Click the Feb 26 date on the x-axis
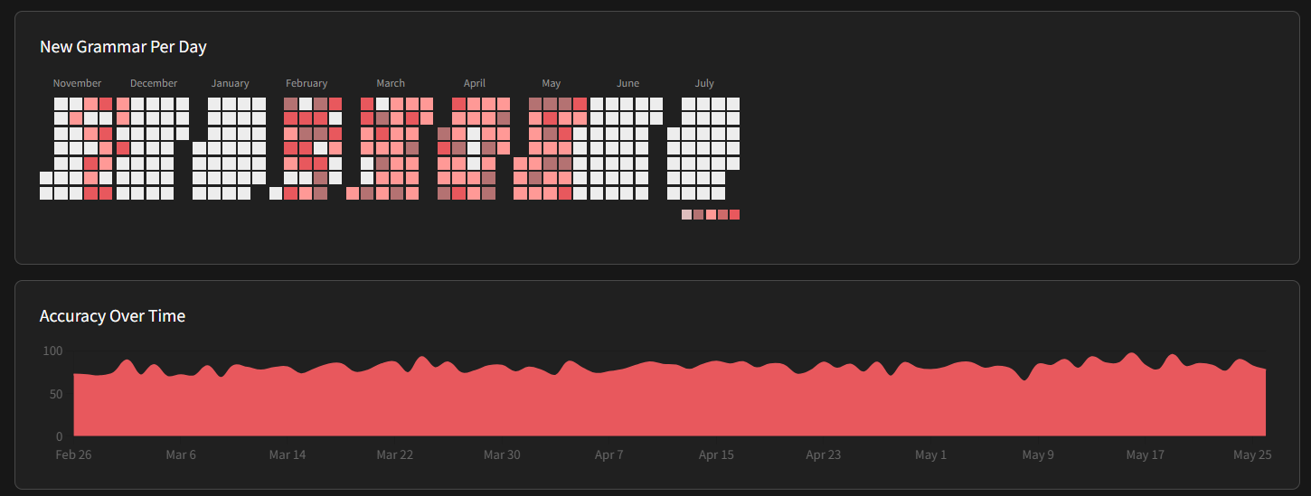Screen dimensions: 1311x496 click(x=73, y=454)
